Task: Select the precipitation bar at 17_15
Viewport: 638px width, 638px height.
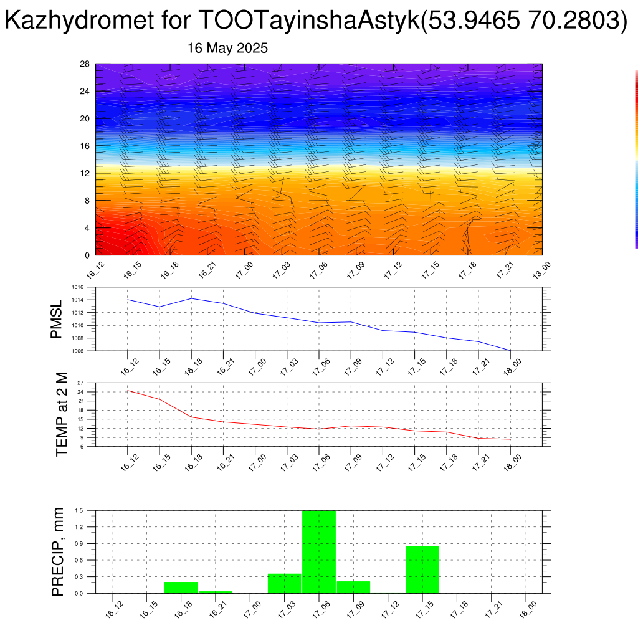Action: point(422,569)
